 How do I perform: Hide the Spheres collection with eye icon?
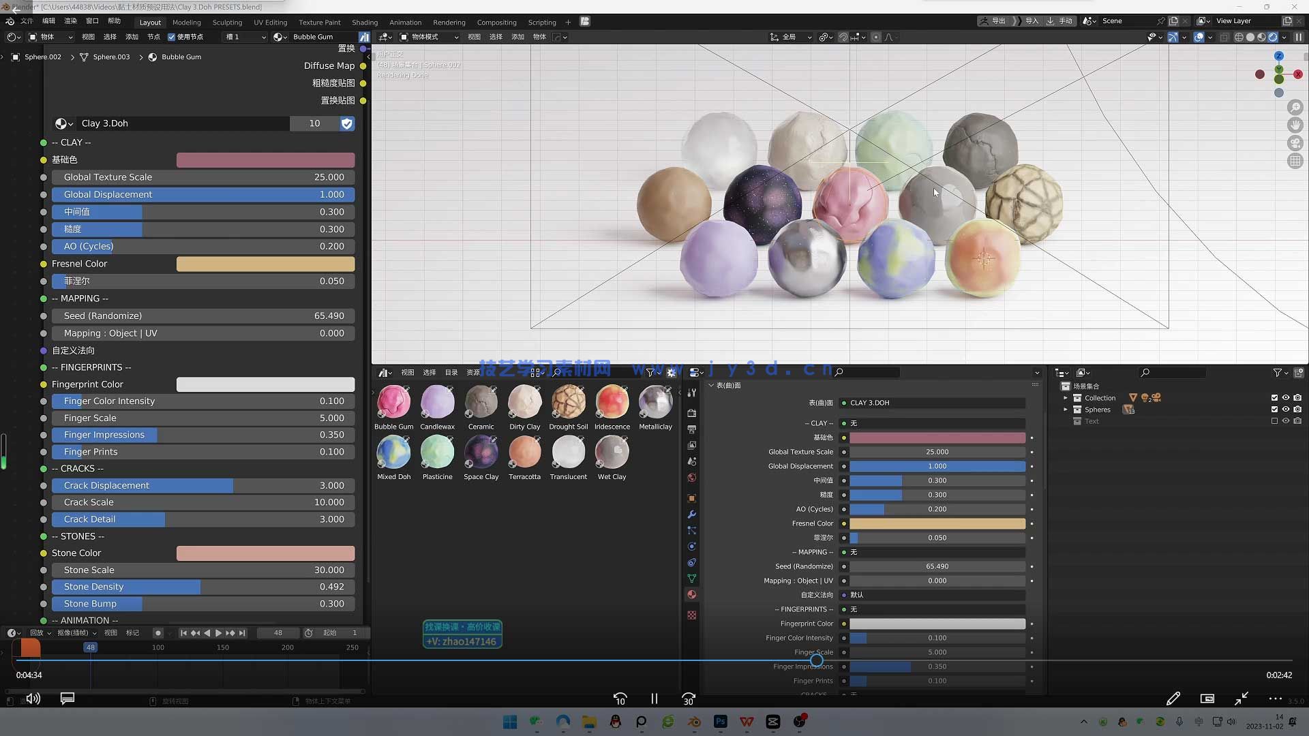point(1286,410)
